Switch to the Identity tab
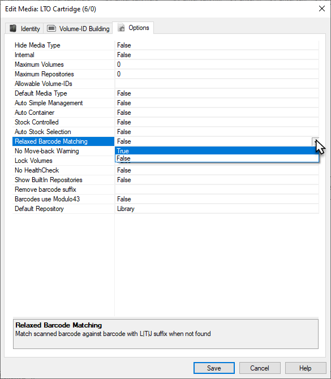This screenshot has height=379, width=331. [x=24, y=28]
